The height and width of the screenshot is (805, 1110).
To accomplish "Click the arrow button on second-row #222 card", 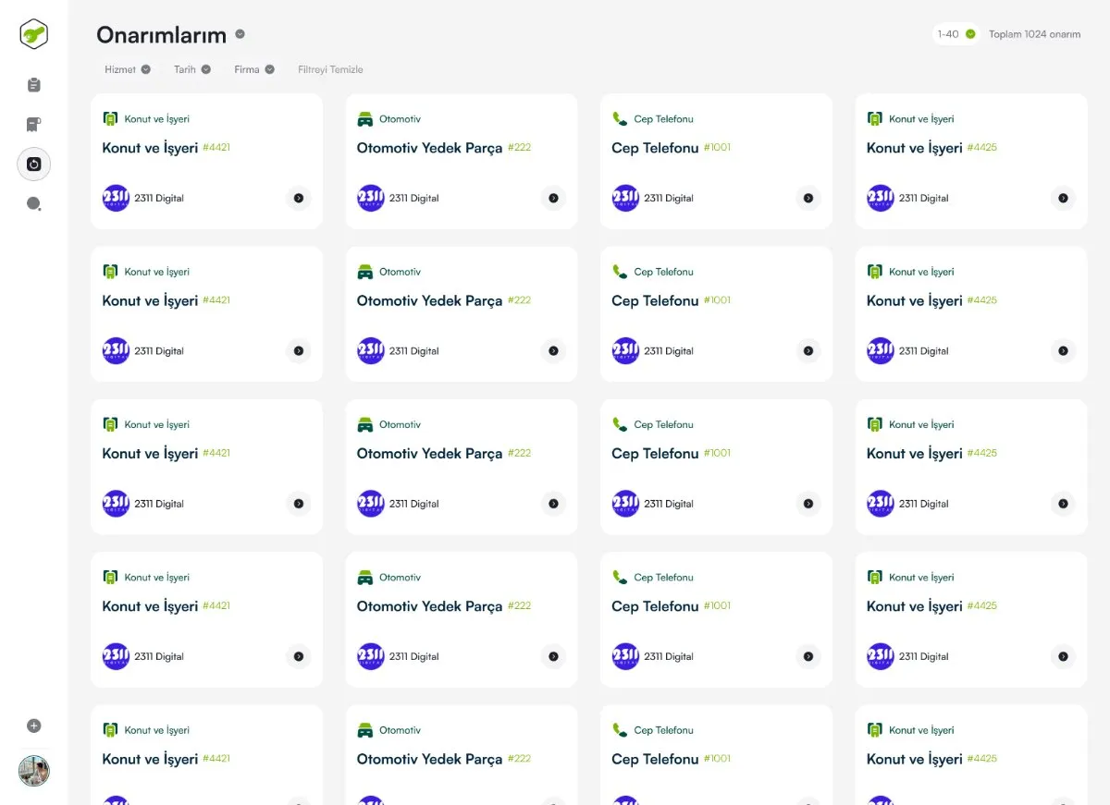I will tap(553, 351).
